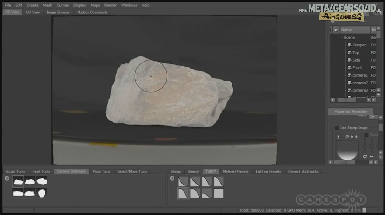This screenshot has height=215, width=385.
Task: Open the falloff tray options arrow
Action: click(x=172, y=178)
